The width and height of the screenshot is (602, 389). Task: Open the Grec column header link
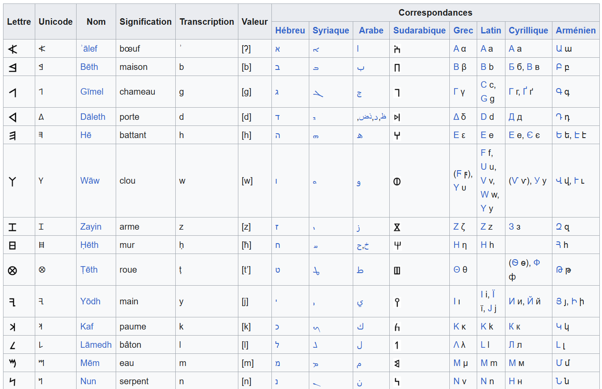(x=463, y=30)
